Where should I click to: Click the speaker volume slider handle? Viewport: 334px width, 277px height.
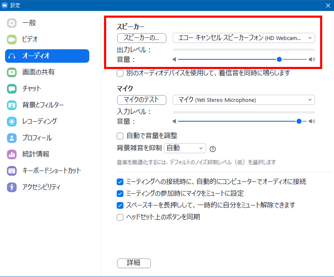point(279,60)
